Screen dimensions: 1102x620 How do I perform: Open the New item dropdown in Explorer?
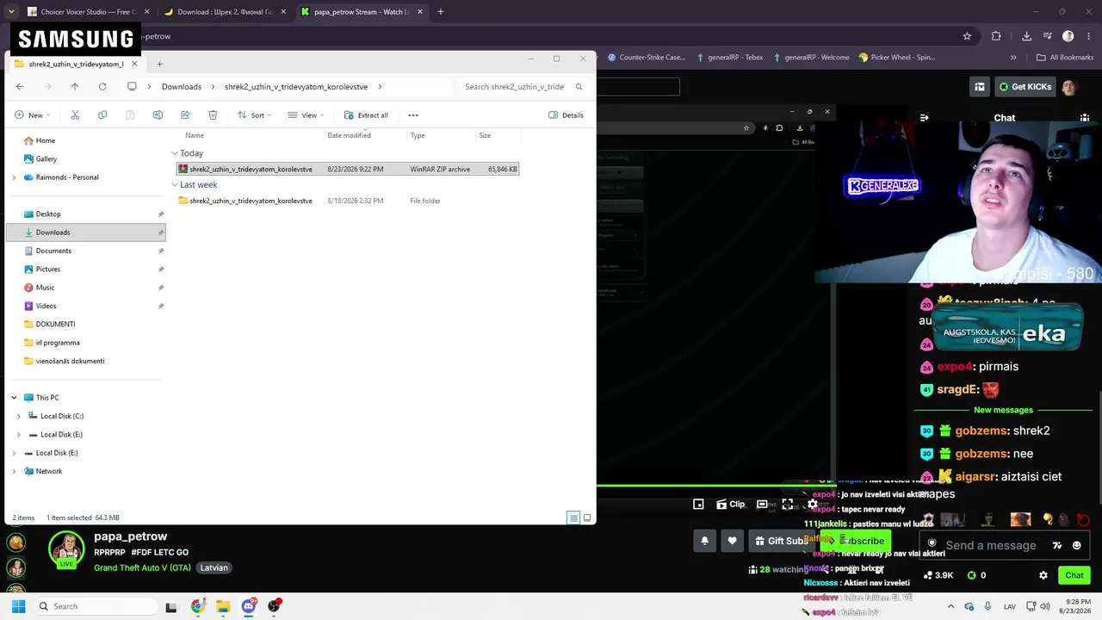pos(33,115)
